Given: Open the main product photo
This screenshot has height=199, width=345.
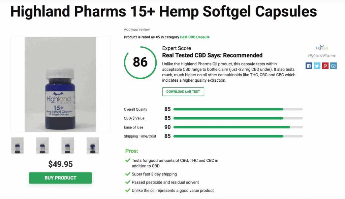Looking at the screenshot, I should (x=60, y=84).
